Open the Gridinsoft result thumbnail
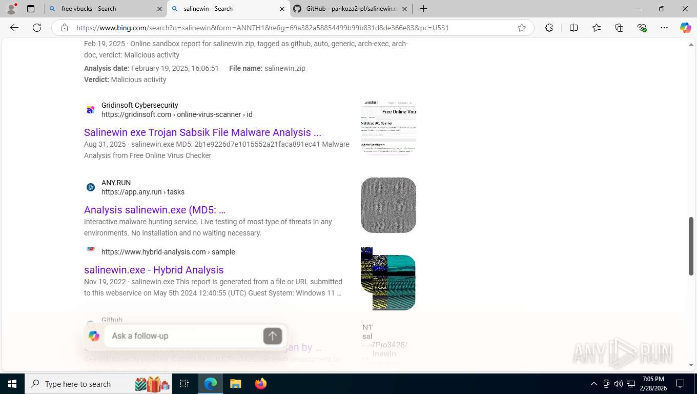 pyautogui.click(x=388, y=127)
